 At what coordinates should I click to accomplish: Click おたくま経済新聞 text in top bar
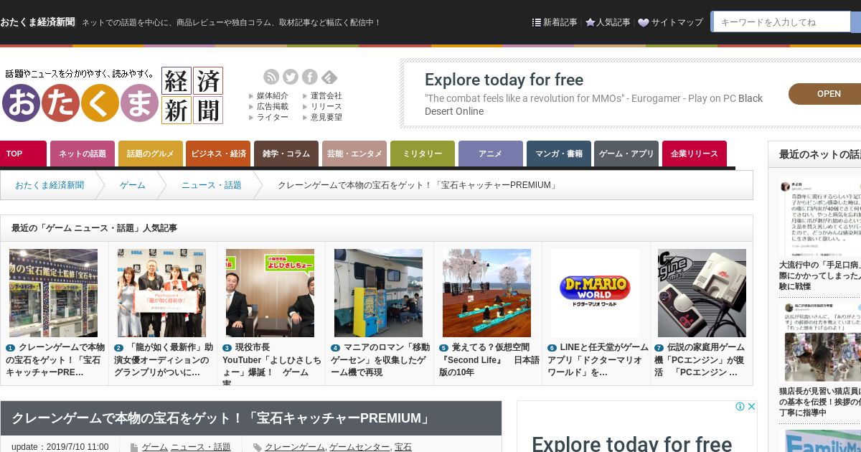(x=37, y=22)
